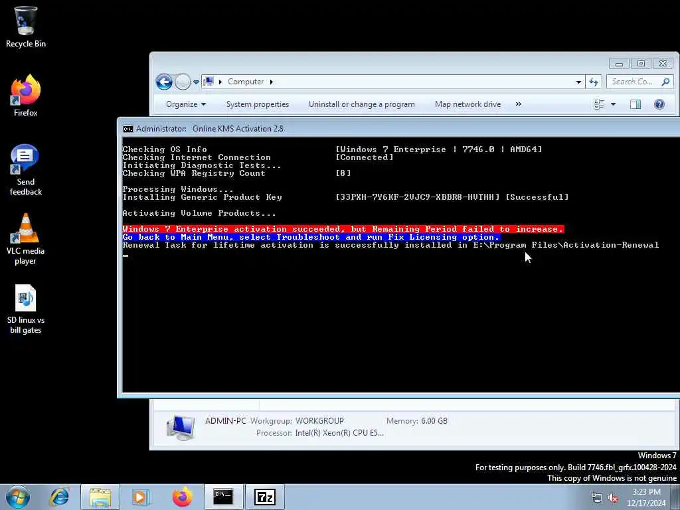Maximize the Explorer window
The width and height of the screenshot is (680, 510).
pos(641,64)
